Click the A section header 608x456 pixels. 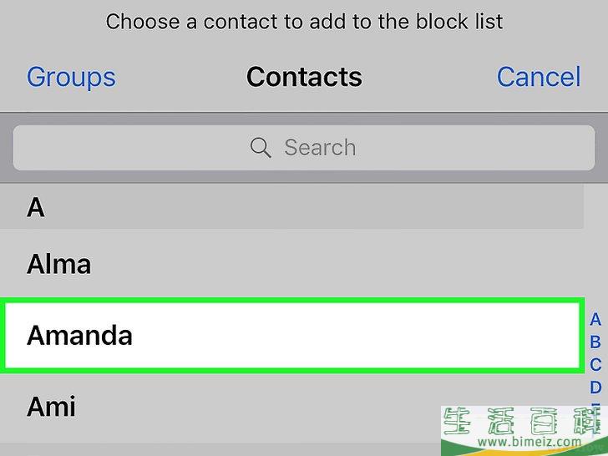tap(291, 207)
